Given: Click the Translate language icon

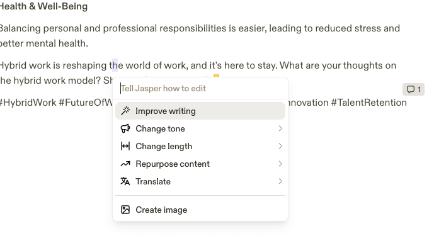Looking at the screenshot, I should (x=125, y=181).
